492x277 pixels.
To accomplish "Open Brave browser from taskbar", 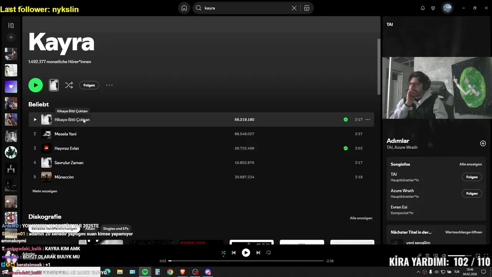I will click(x=183, y=272).
